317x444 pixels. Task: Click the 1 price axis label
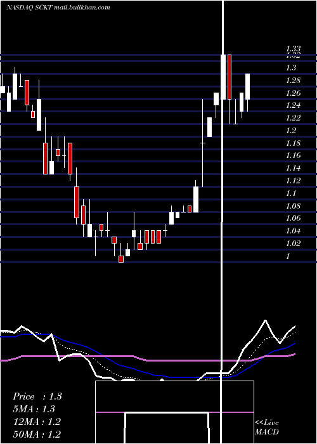(x=288, y=256)
